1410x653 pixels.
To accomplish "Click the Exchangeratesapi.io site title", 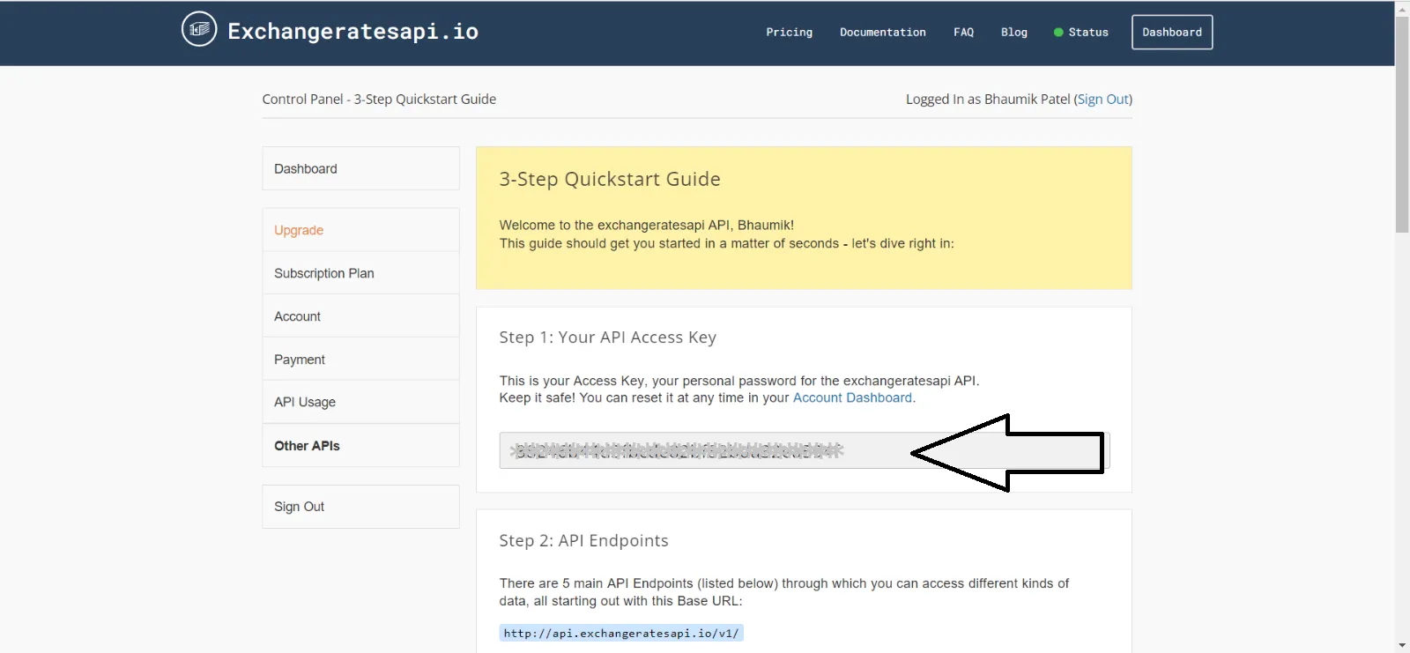I will (x=353, y=32).
